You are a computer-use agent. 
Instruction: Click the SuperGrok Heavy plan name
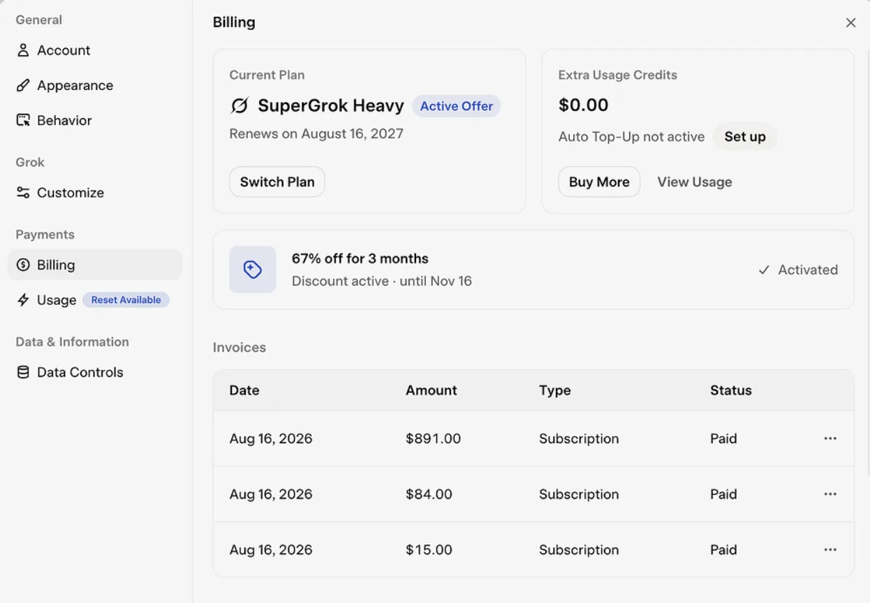[x=331, y=106]
